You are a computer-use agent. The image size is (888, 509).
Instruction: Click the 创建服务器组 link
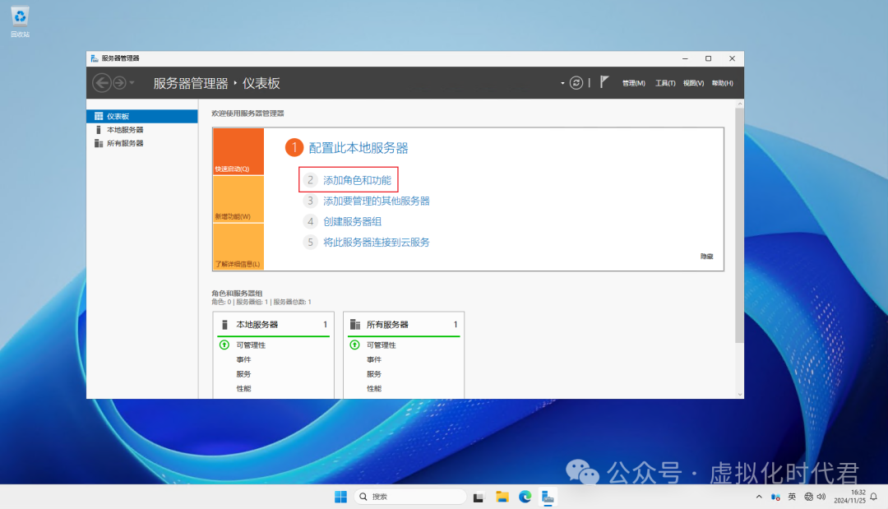coord(352,221)
